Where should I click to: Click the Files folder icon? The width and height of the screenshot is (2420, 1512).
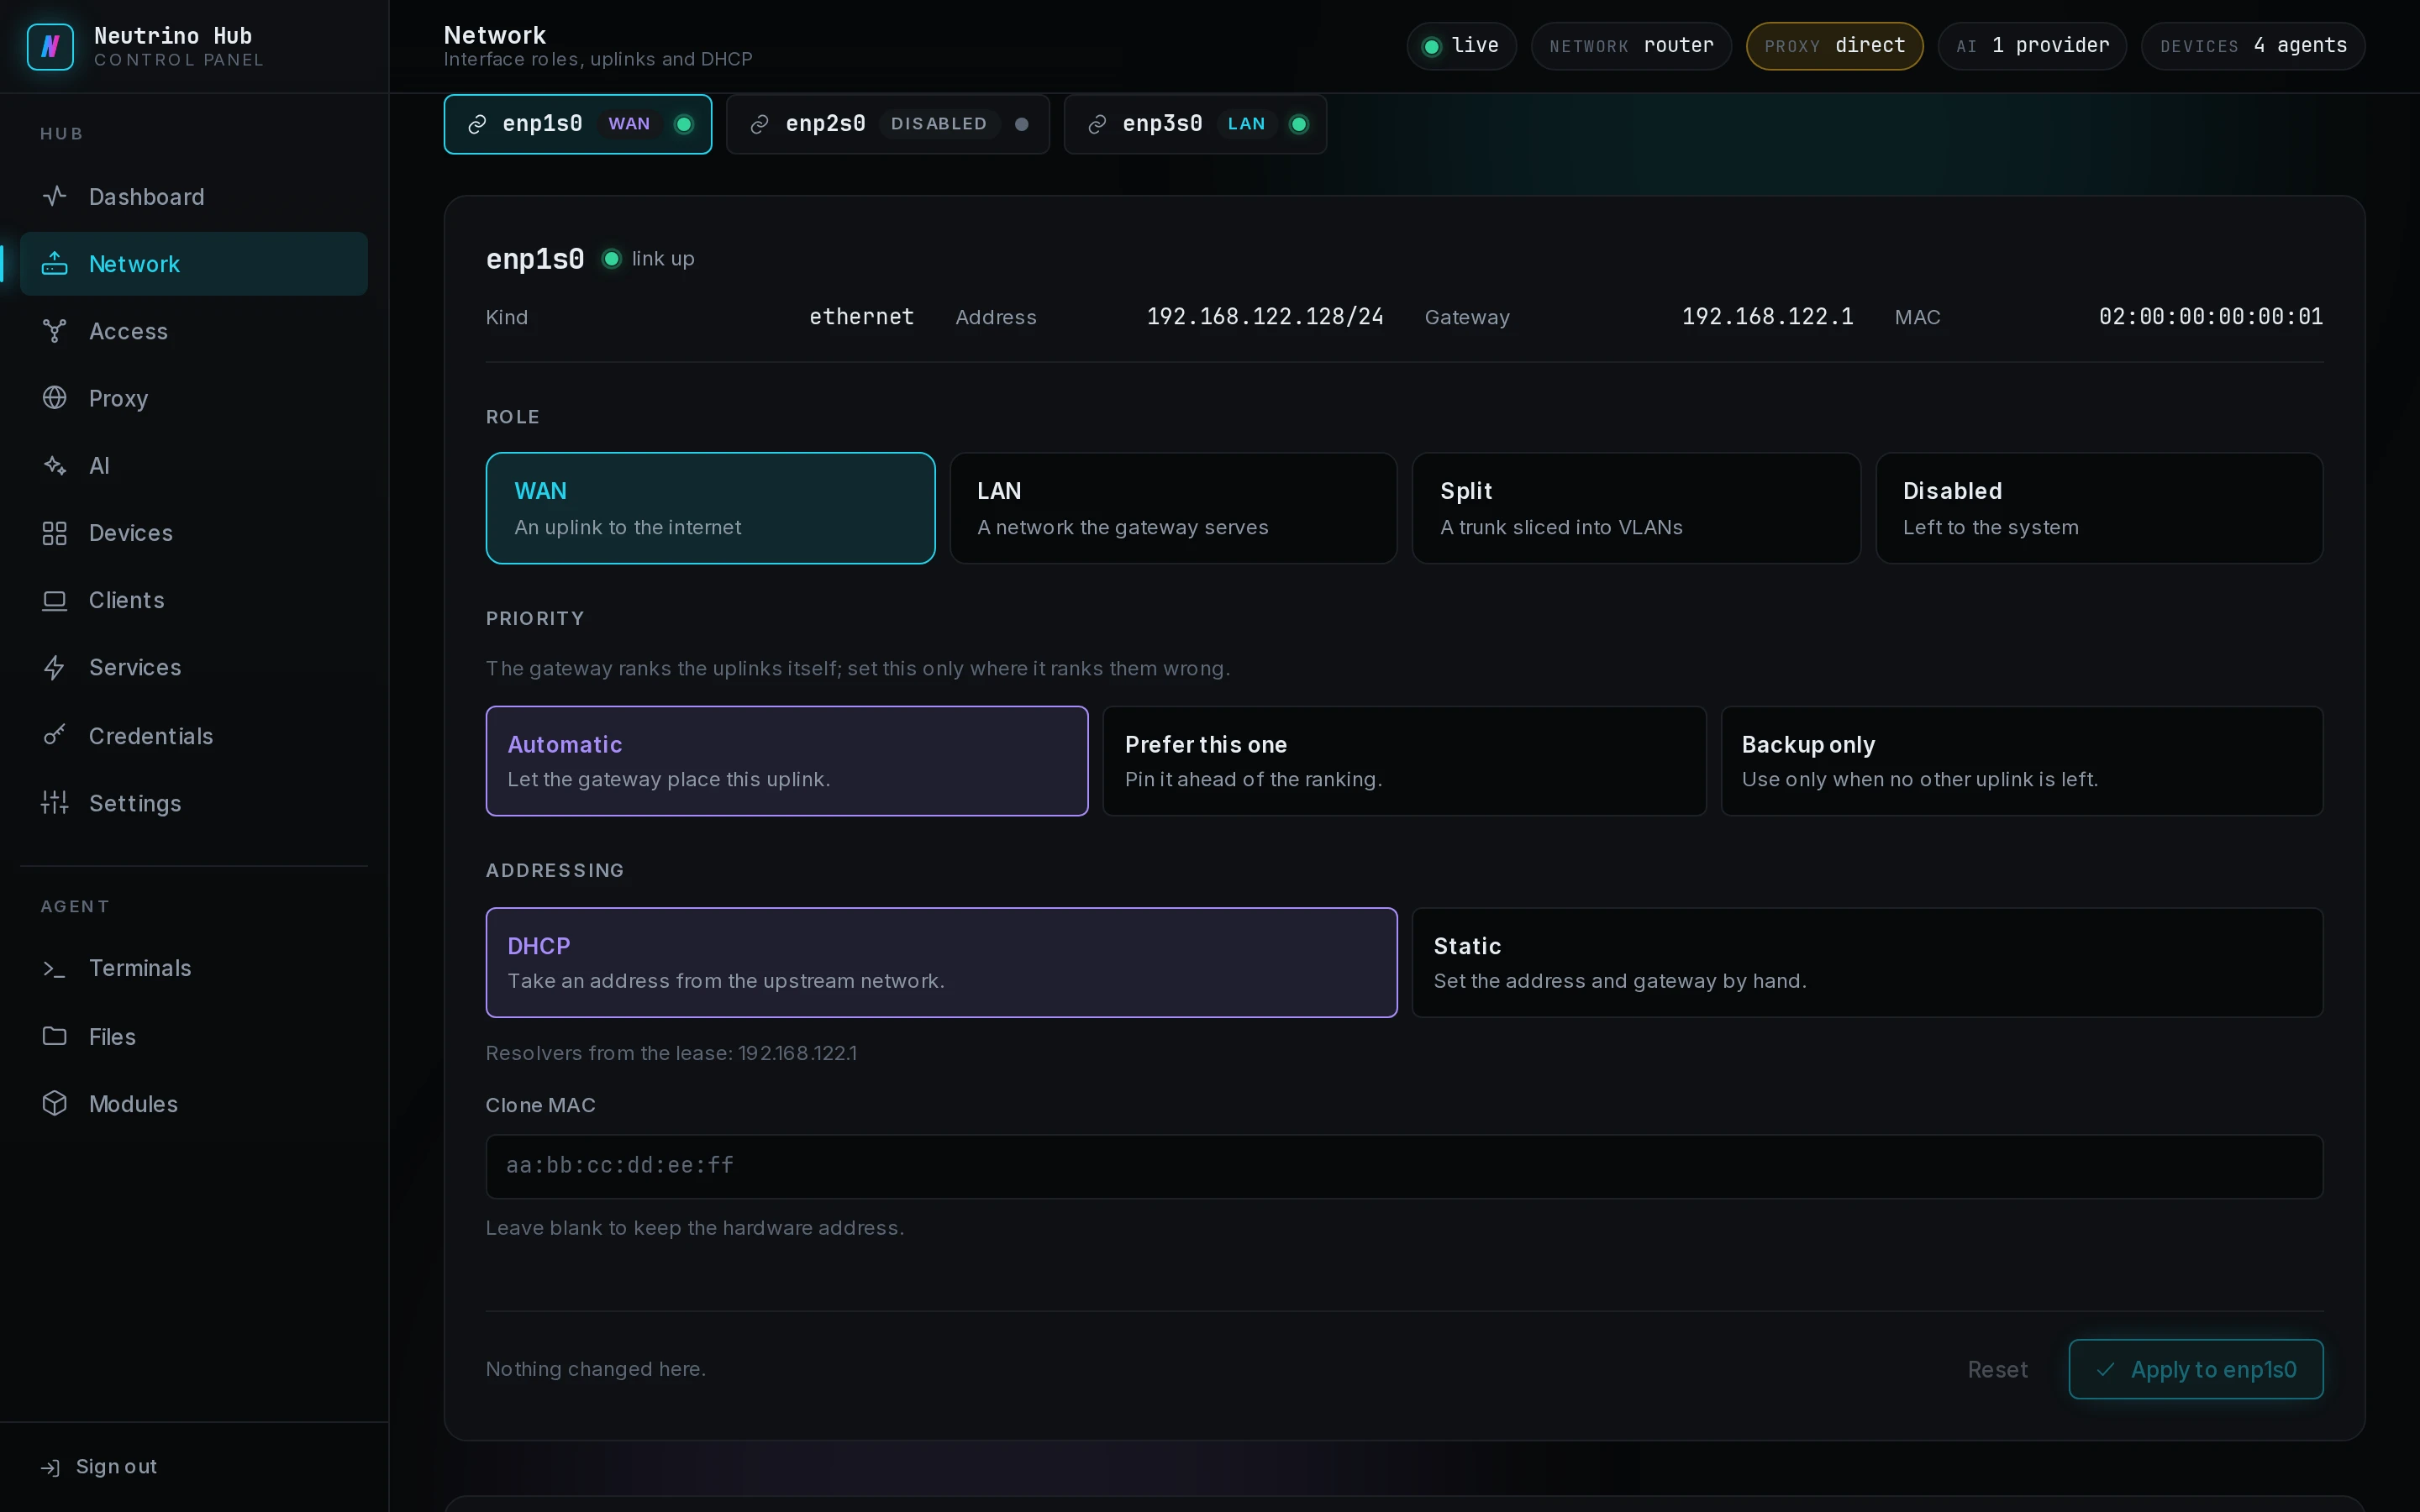pos(55,1036)
